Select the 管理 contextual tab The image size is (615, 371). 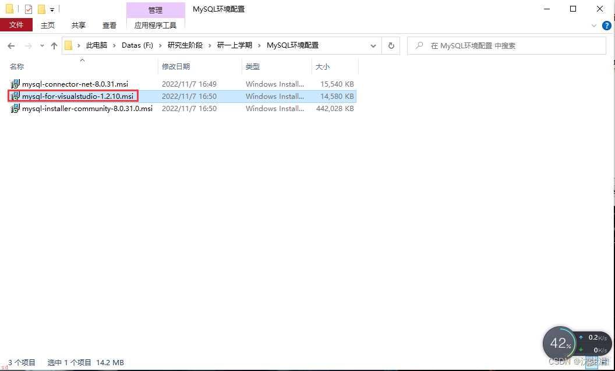(x=155, y=10)
